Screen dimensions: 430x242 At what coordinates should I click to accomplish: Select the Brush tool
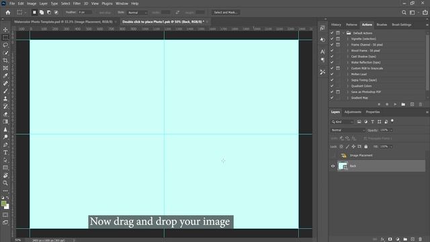5,91
